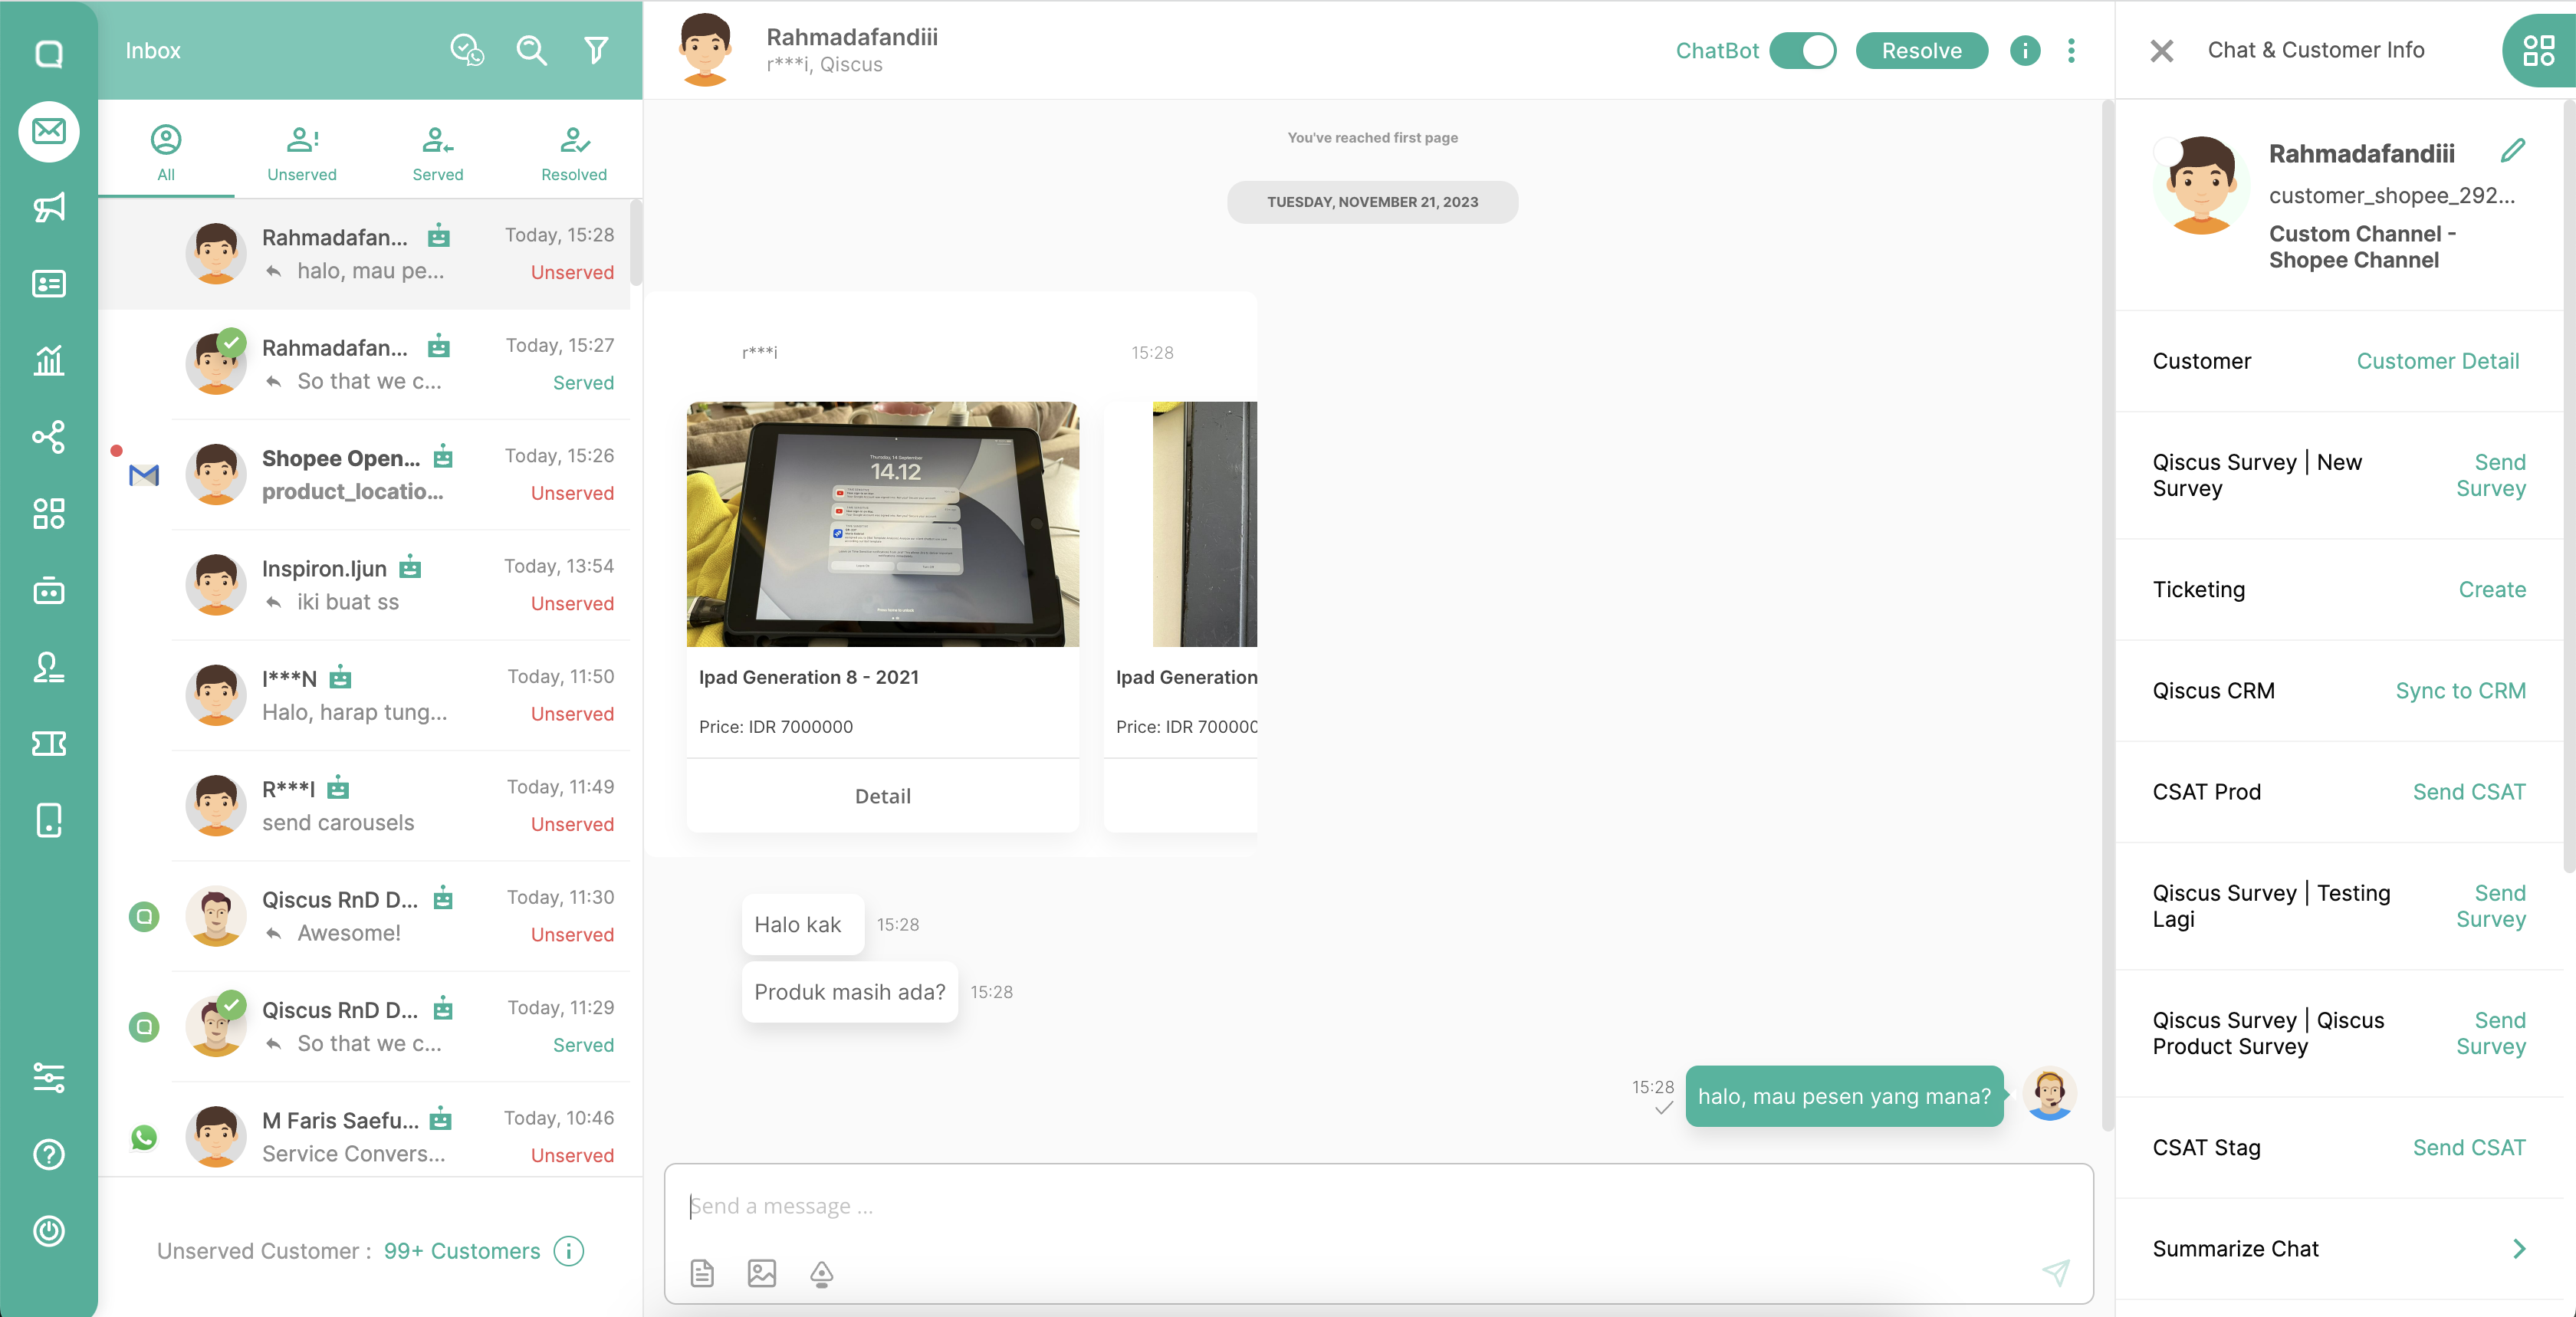The image size is (2576, 1317).
Task: Open the ticket icon in sidebar
Action: 48,743
